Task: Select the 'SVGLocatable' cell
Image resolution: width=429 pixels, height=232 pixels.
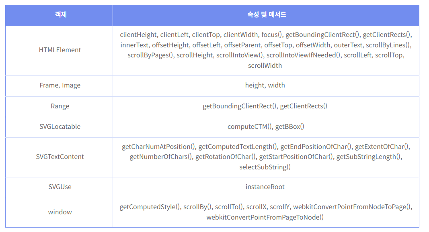Action: point(59,127)
